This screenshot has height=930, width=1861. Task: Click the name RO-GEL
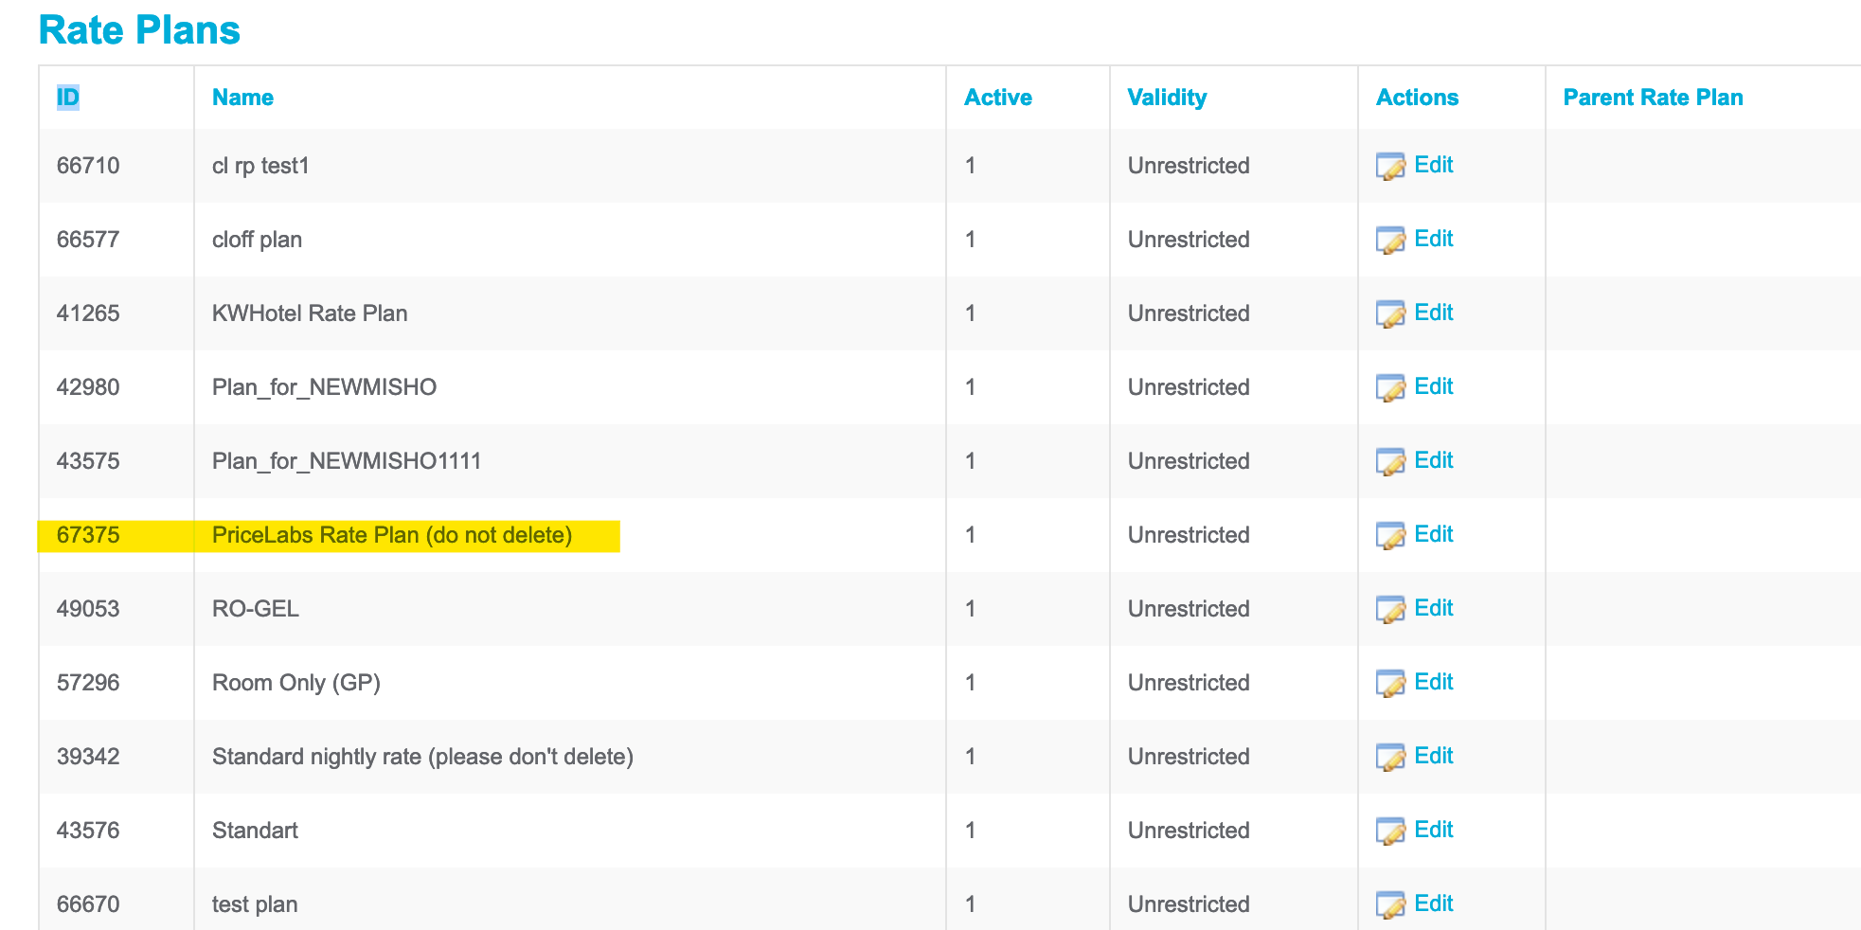(x=256, y=609)
